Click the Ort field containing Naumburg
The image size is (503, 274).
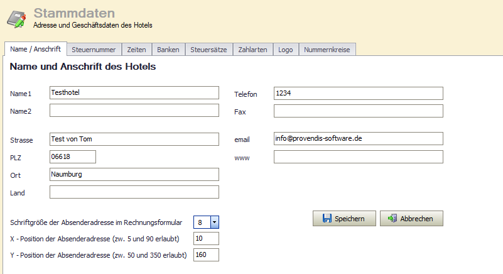[134, 174]
